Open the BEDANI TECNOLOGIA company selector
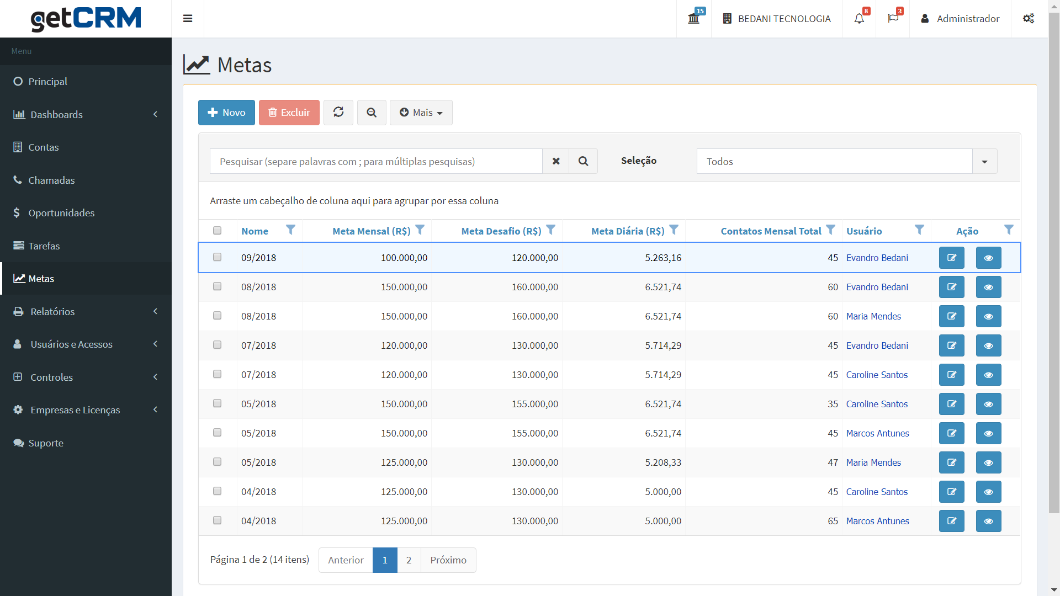The image size is (1060, 596). 777,19
